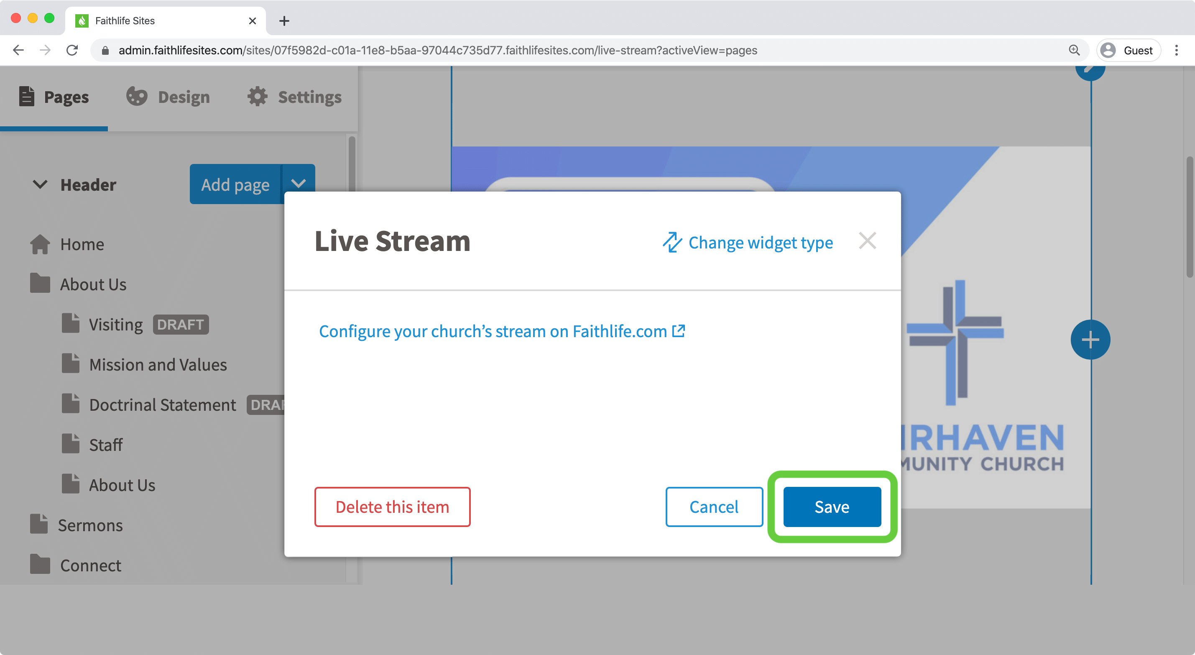Click the browser forward arrow

[45, 50]
